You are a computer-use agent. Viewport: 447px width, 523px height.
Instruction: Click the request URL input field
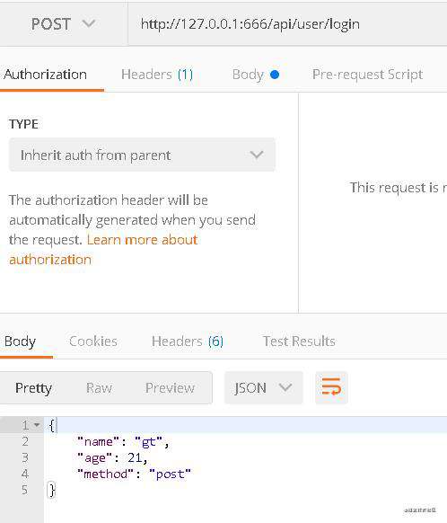(x=287, y=24)
